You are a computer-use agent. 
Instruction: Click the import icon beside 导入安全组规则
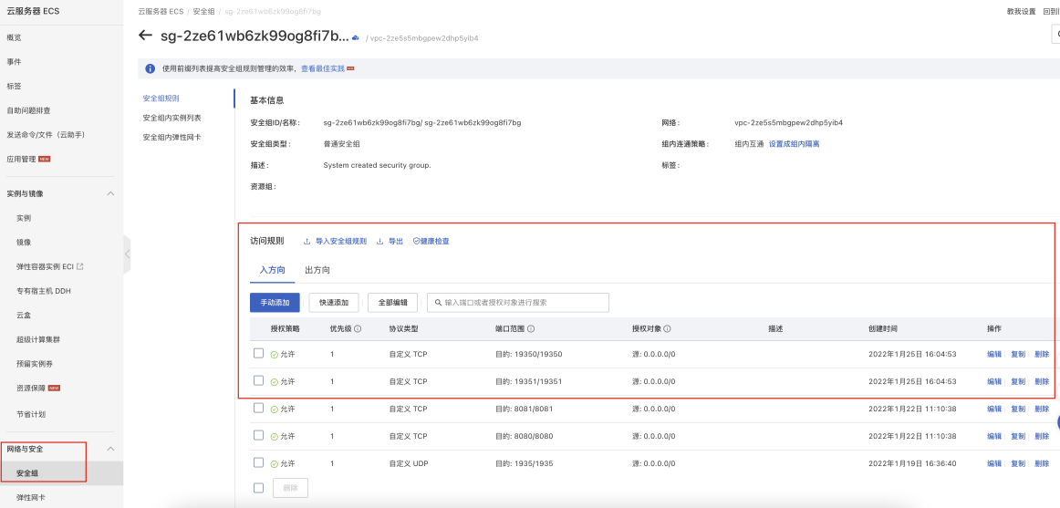(307, 241)
